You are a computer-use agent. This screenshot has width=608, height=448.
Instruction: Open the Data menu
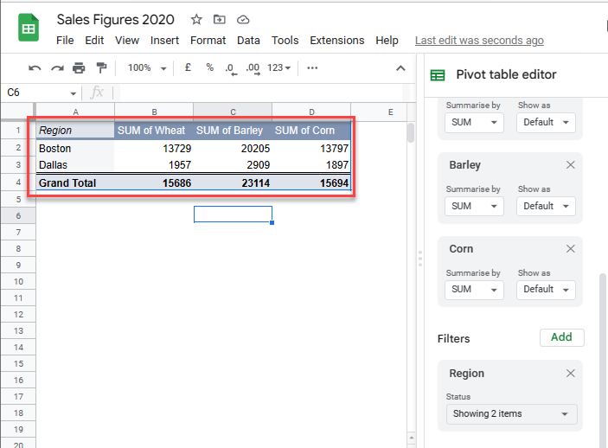click(x=248, y=40)
